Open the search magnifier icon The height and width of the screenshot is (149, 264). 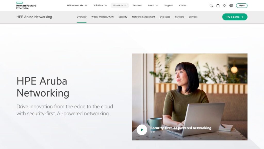pos(211,5)
